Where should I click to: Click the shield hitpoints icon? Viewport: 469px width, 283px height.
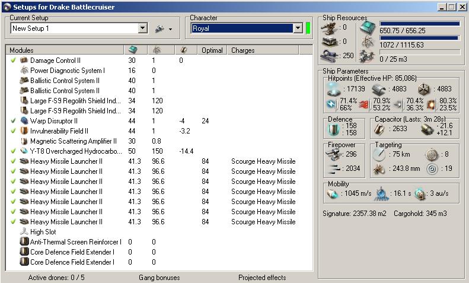click(332, 88)
